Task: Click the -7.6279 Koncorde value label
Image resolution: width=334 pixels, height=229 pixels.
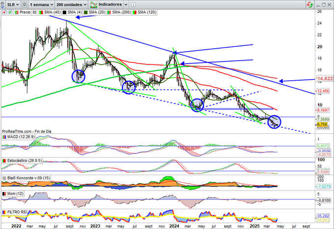Action: [x=324, y=187]
